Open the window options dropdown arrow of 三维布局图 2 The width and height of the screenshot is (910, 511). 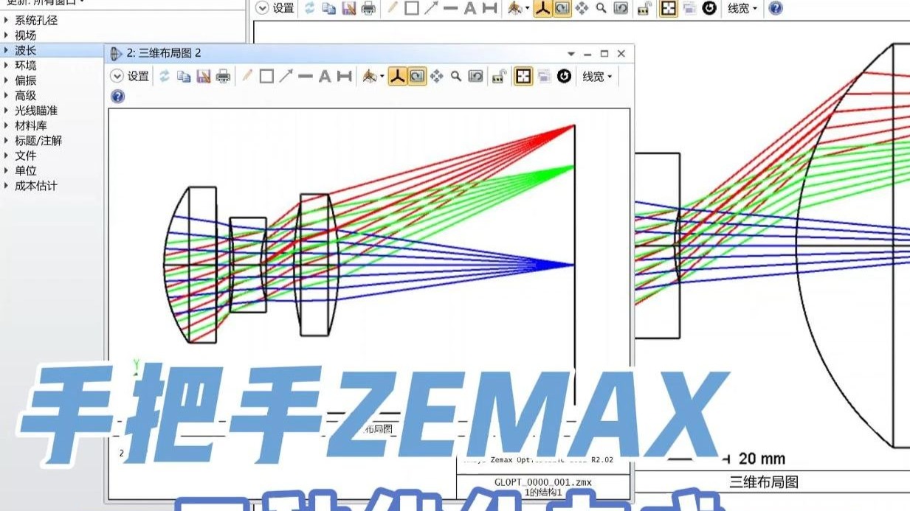(x=571, y=54)
